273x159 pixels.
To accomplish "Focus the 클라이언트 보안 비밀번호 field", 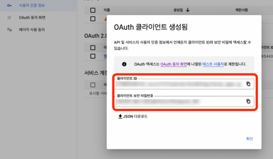I will [x=179, y=102].
